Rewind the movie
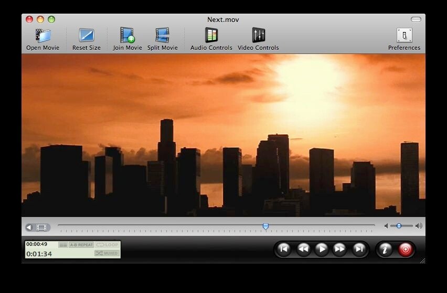 point(303,249)
